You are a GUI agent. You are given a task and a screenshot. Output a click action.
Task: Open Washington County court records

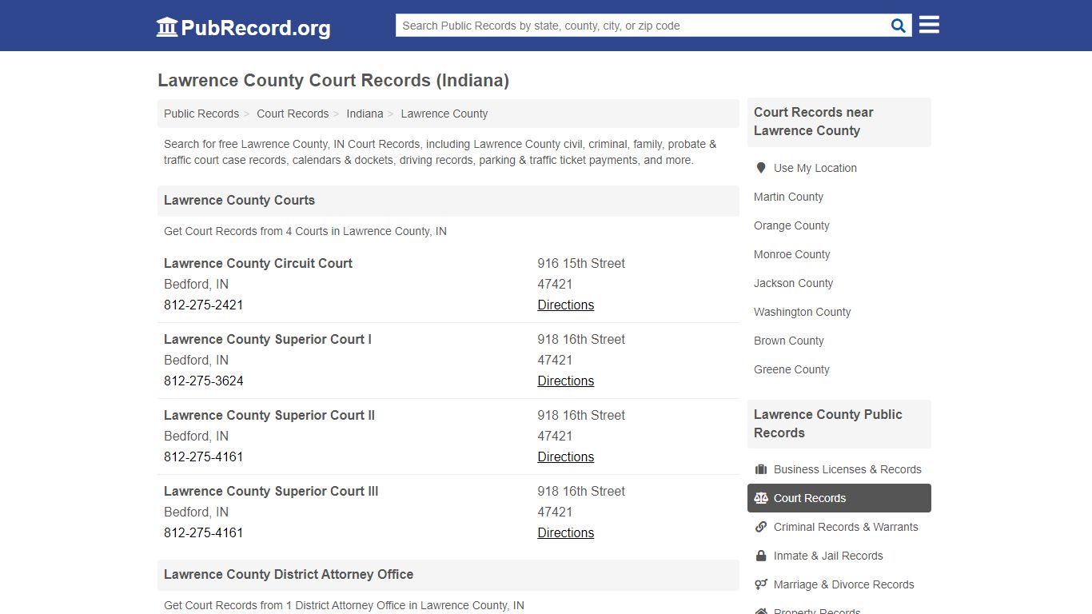tap(803, 312)
